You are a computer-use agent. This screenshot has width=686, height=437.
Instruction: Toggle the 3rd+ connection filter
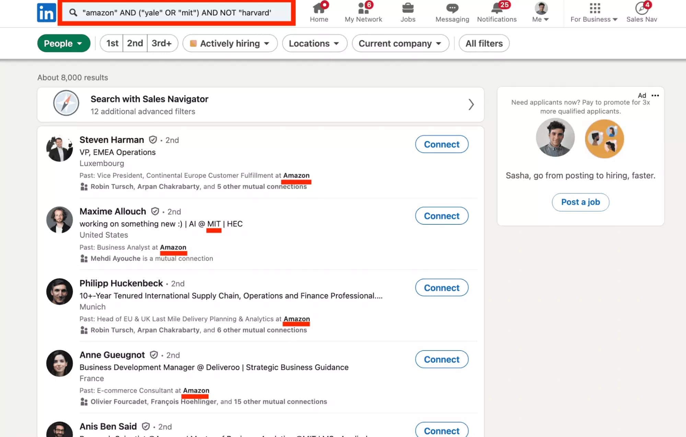pyautogui.click(x=162, y=43)
